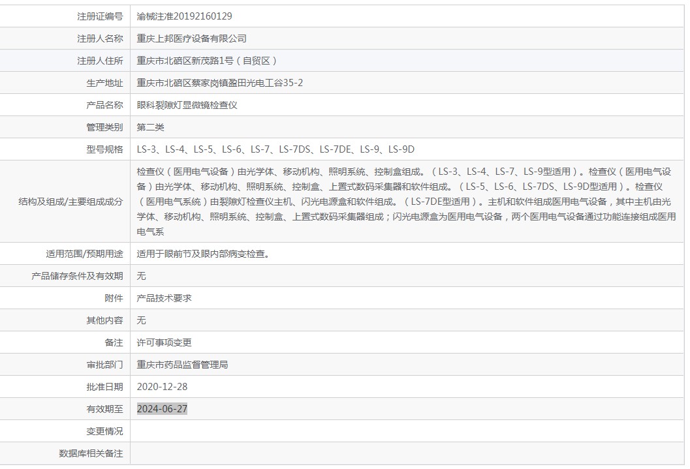
Task: Click the label 其他内容
Action: [x=104, y=320]
